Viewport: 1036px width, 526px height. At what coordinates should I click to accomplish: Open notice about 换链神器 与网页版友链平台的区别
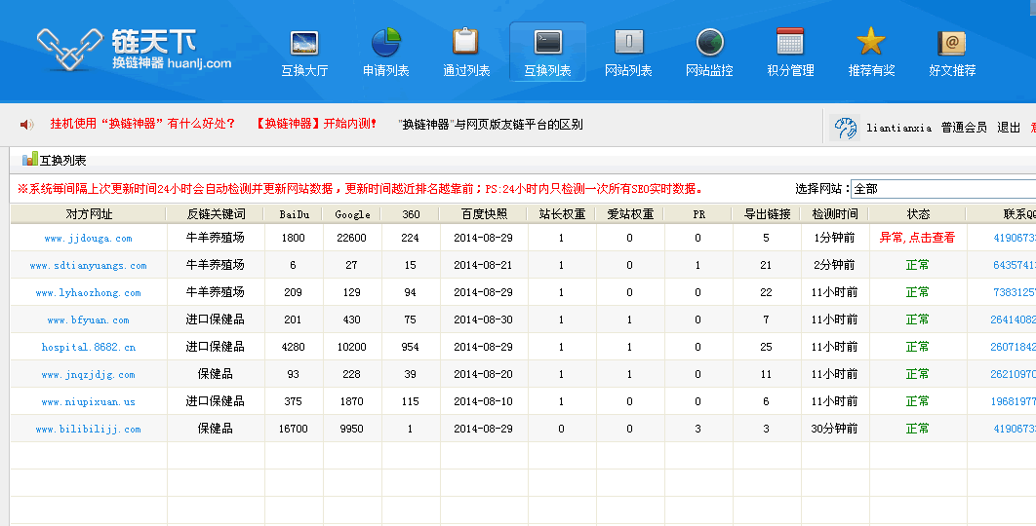coord(491,124)
